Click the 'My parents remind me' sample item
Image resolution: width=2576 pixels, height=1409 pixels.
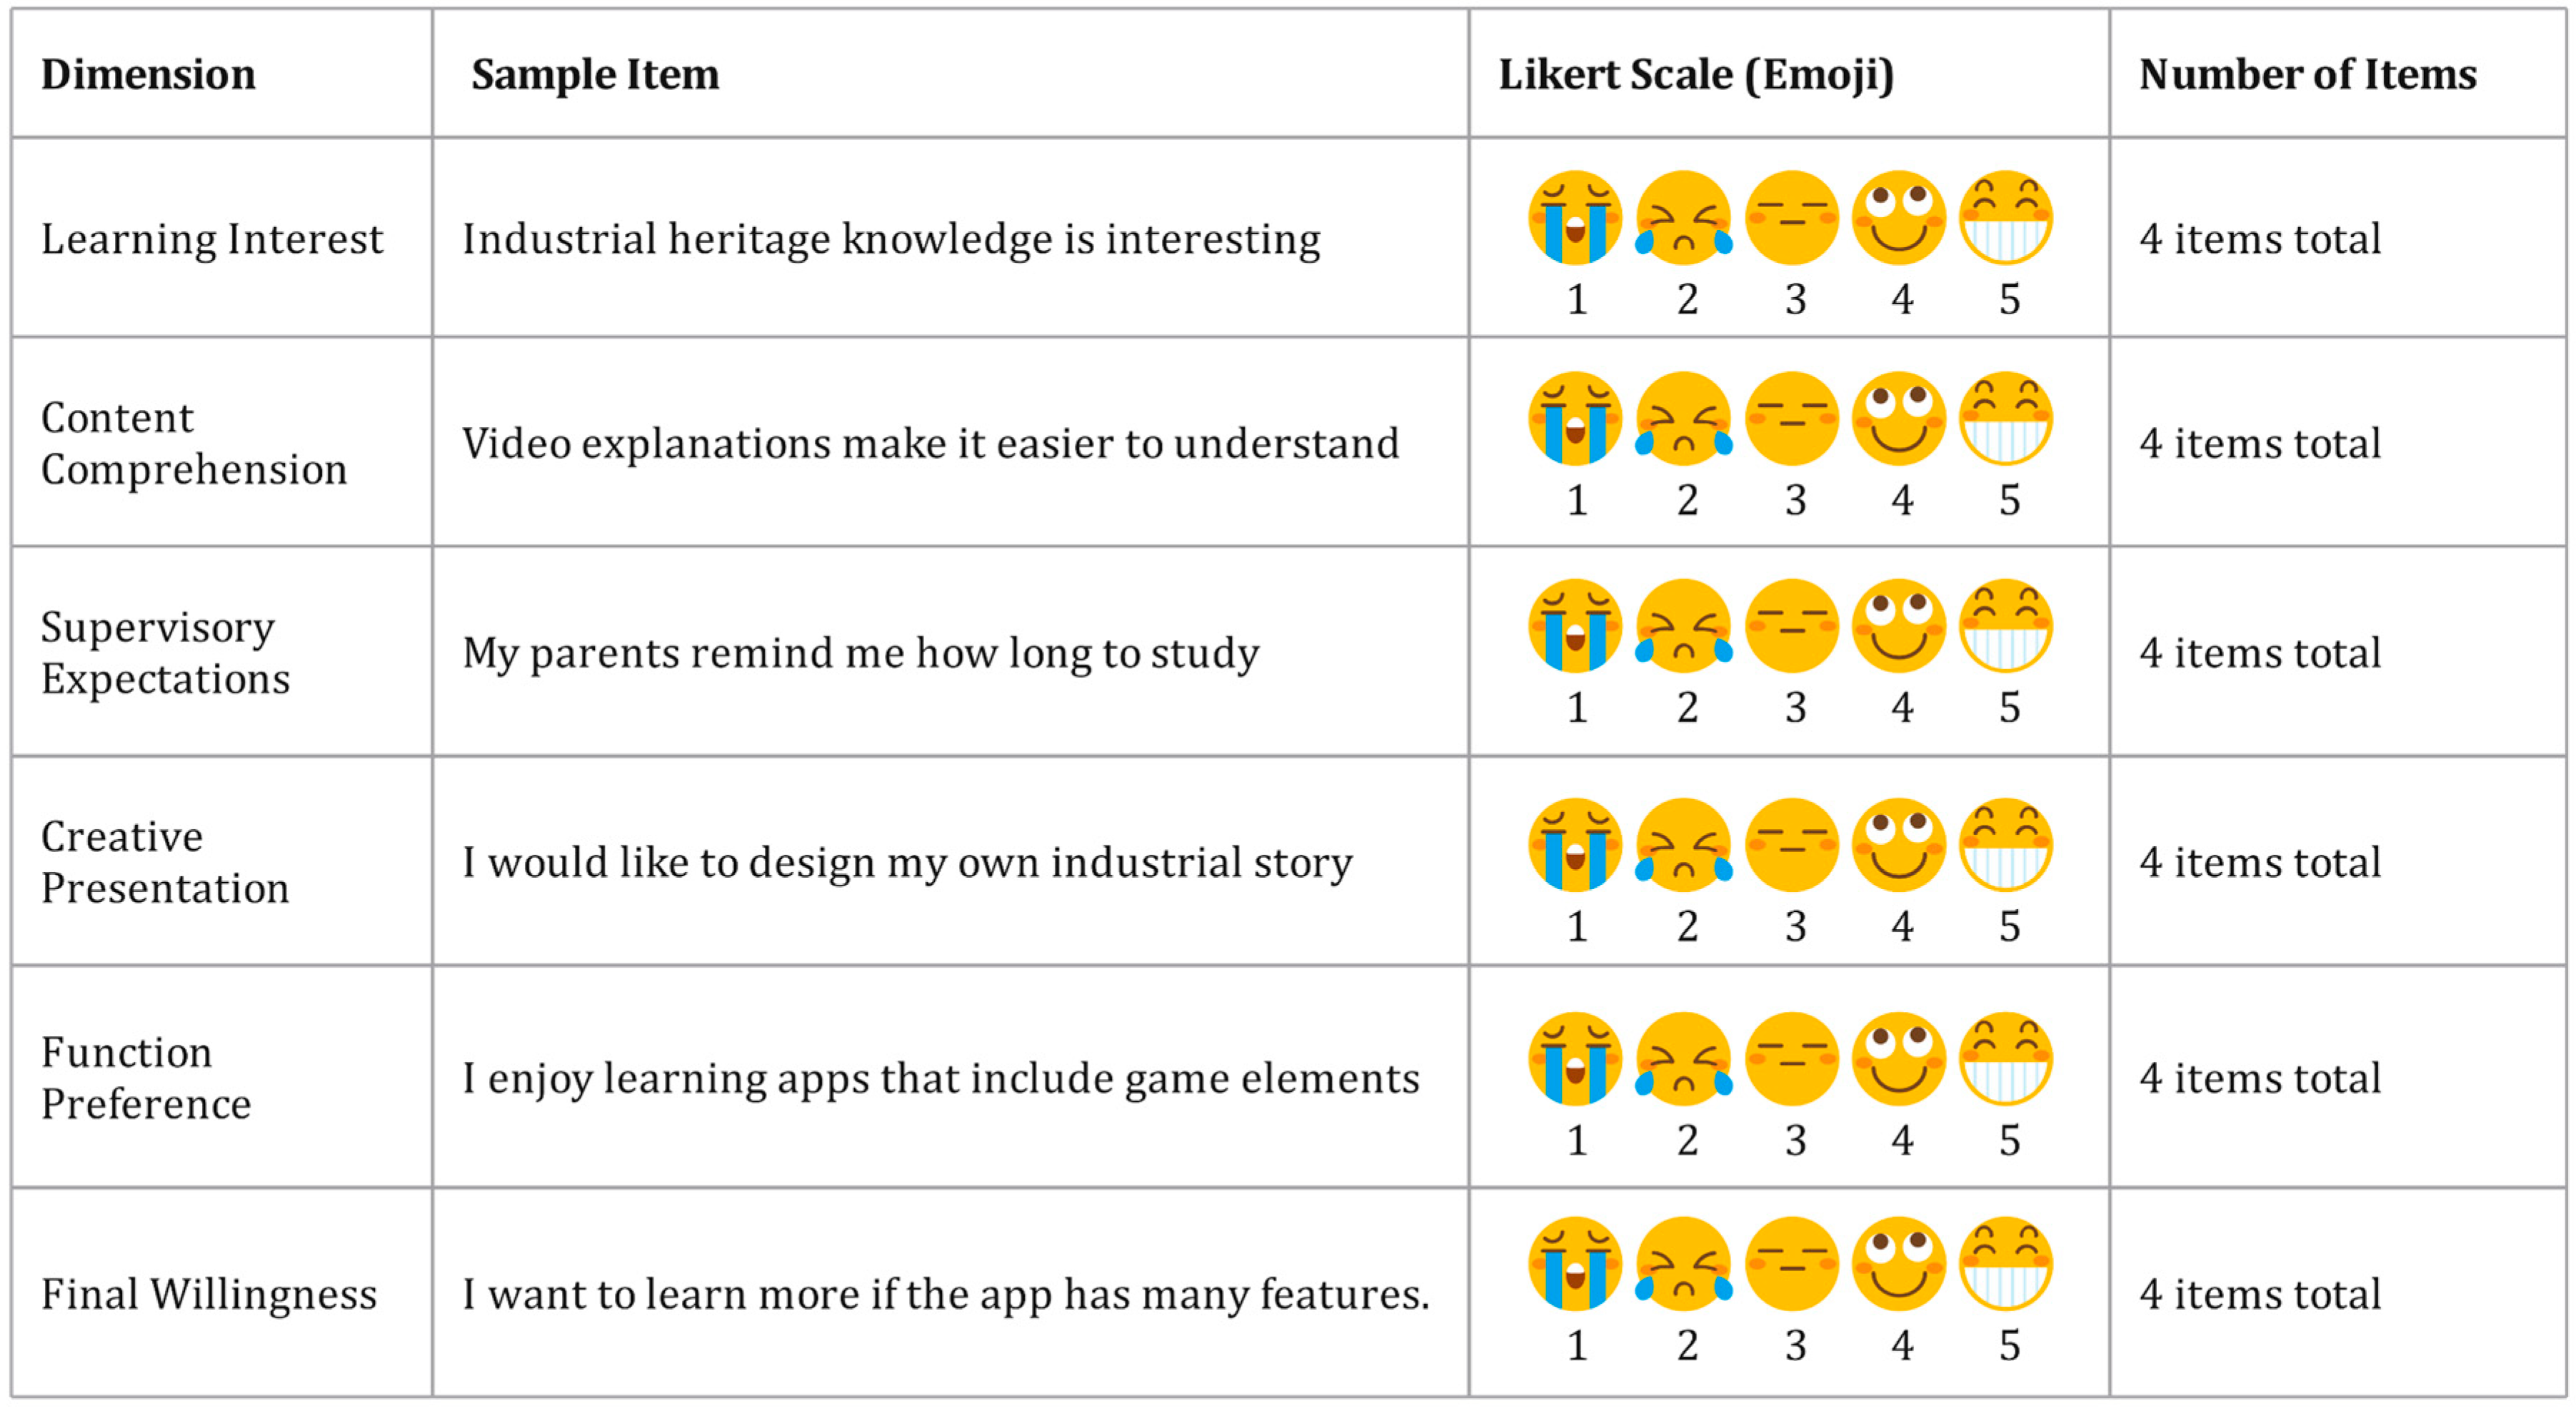[860, 653]
